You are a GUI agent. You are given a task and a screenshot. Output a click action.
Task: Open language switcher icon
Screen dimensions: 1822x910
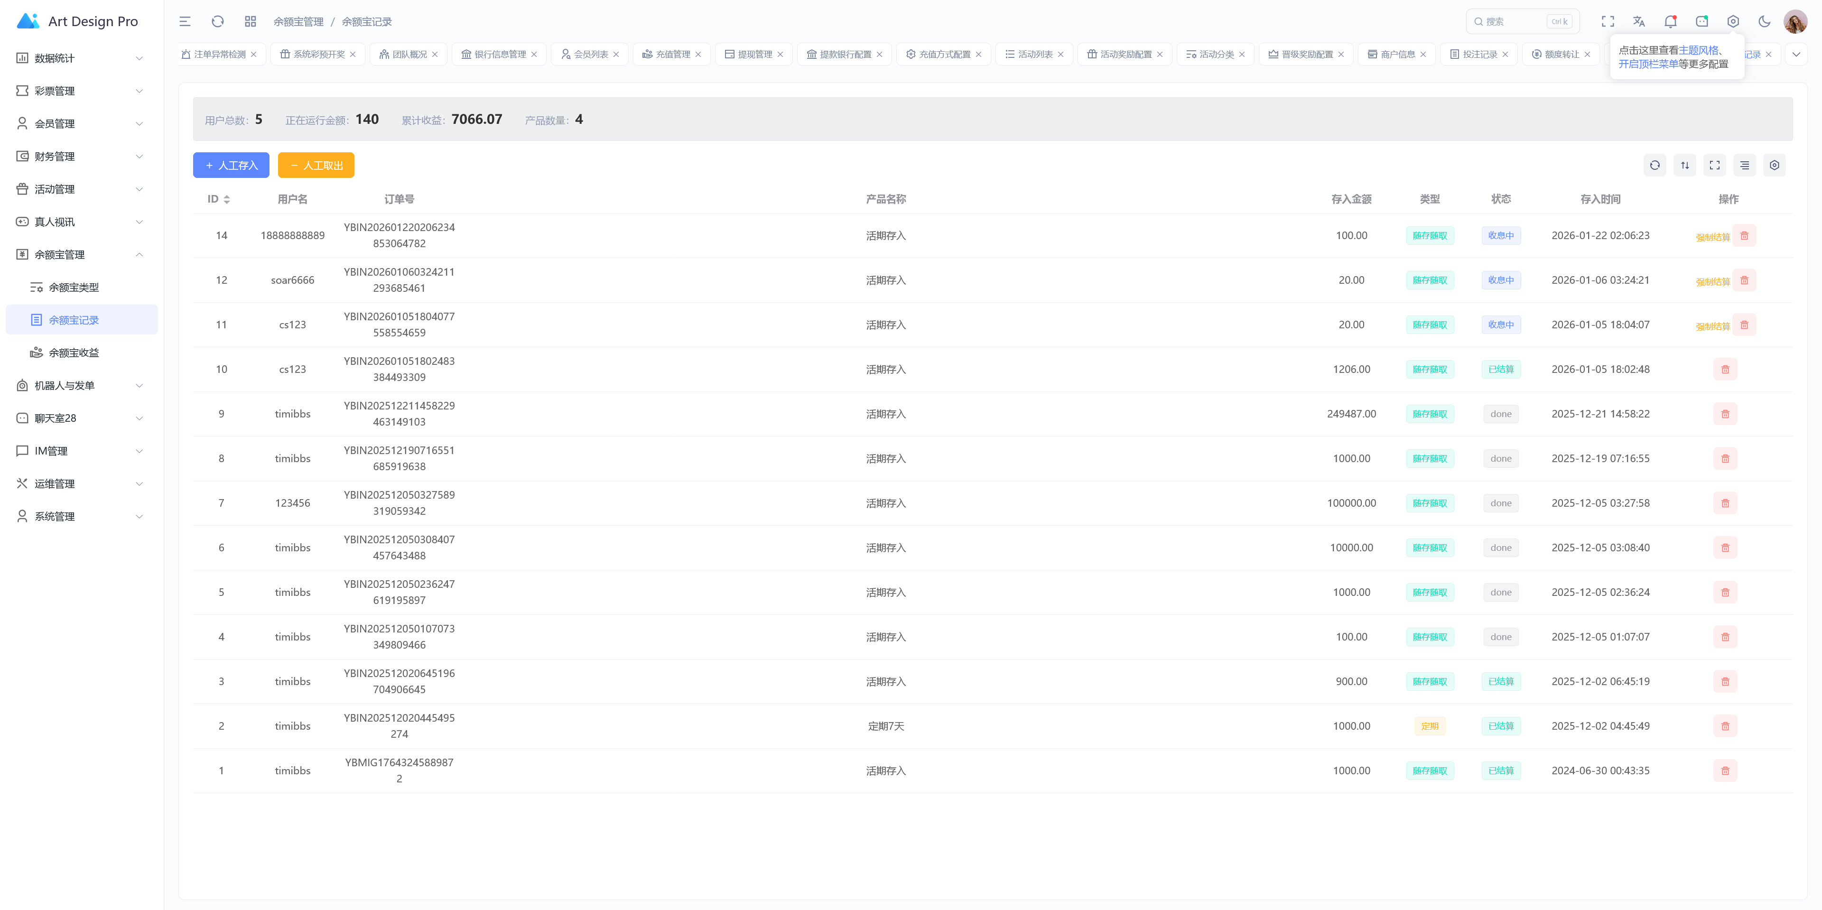pos(1639,22)
